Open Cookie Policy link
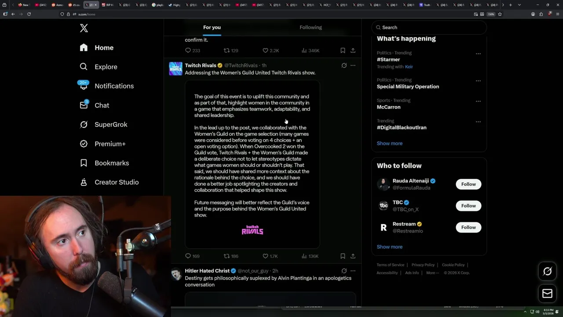Viewport: 563px width, 317px height. click(453, 265)
